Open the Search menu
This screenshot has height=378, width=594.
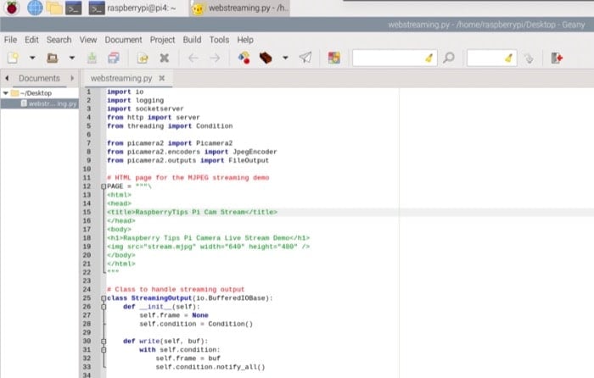59,40
